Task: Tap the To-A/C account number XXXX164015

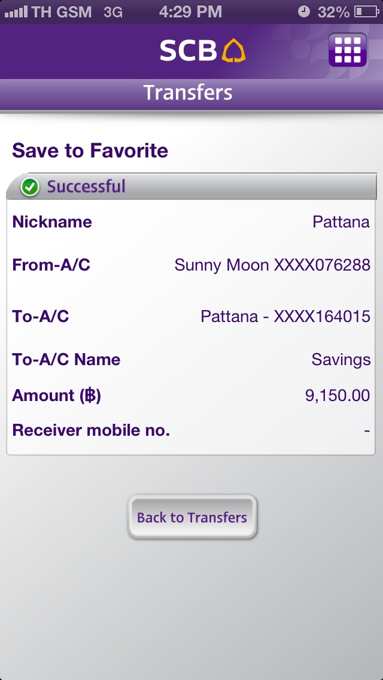Action: pos(322,316)
